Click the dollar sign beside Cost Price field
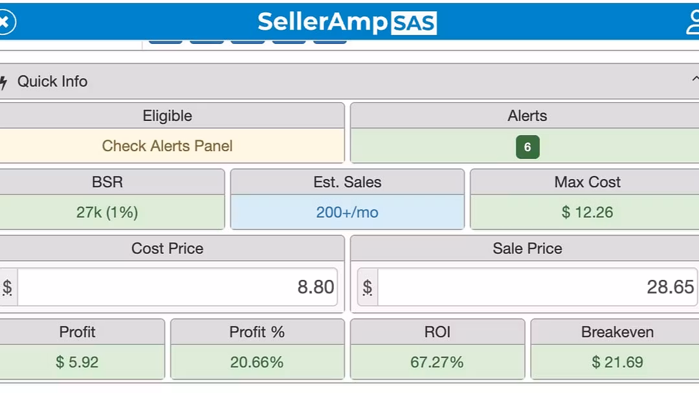The width and height of the screenshot is (699, 393). (x=7, y=287)
